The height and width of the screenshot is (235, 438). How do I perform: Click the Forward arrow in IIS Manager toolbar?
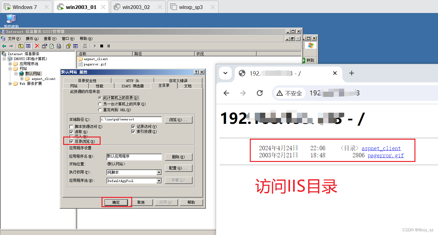tap(11, 46)
